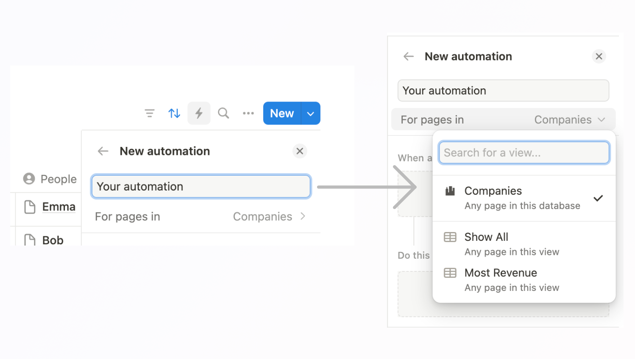Close the left New automation panel
This screenshot has width=635, height=359.
[300, 151]
